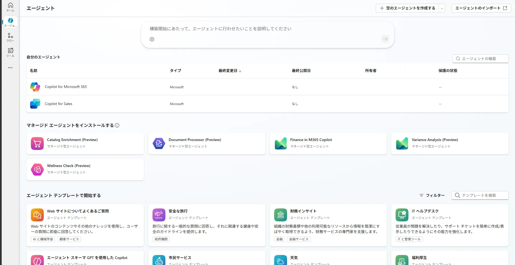Viewport: 515px width, 265px height.
Task: Click エージェントのインポート button
Action: (481, 8)
